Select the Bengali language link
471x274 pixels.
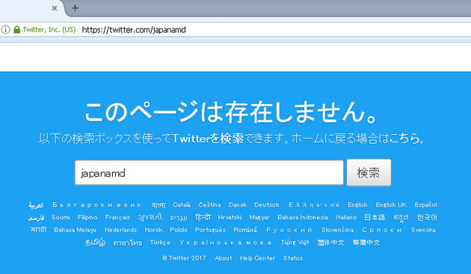click(158, 205)
